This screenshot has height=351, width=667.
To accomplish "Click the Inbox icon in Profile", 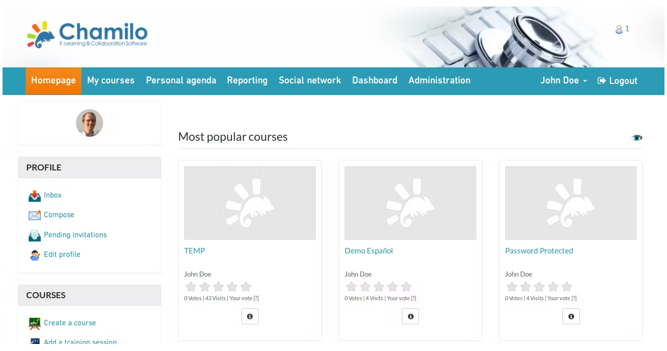I will 34,196.
